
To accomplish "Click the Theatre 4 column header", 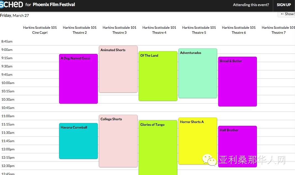I will coord(159,30).
